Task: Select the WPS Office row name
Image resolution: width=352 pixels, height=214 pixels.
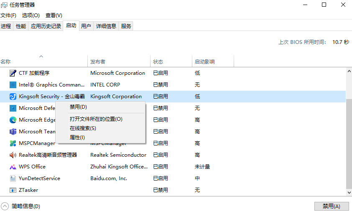Action: point(32,167)
